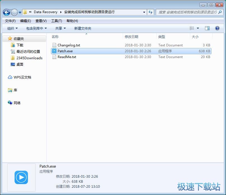Open the 查看(V) menu
The height and width of the screenshot is (195, 226).
[41, 21]
